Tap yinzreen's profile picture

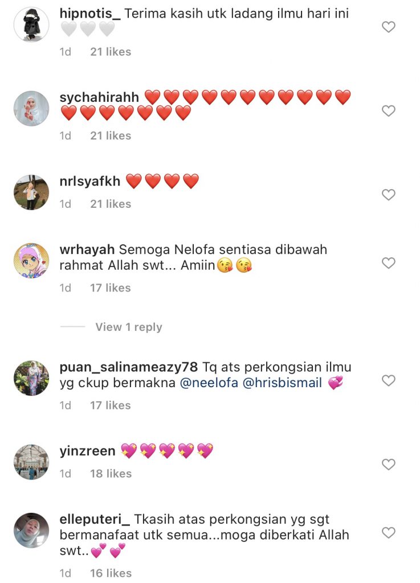pyautogui.click(x=31, y=462)
